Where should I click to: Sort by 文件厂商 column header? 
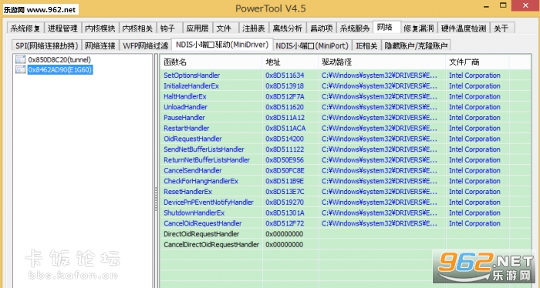coord(478,62)
